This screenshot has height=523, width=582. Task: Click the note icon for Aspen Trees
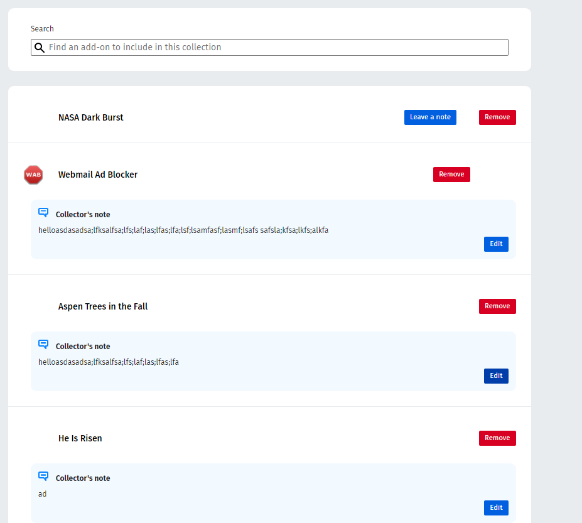pyautogui.click(x=43, y=344)
